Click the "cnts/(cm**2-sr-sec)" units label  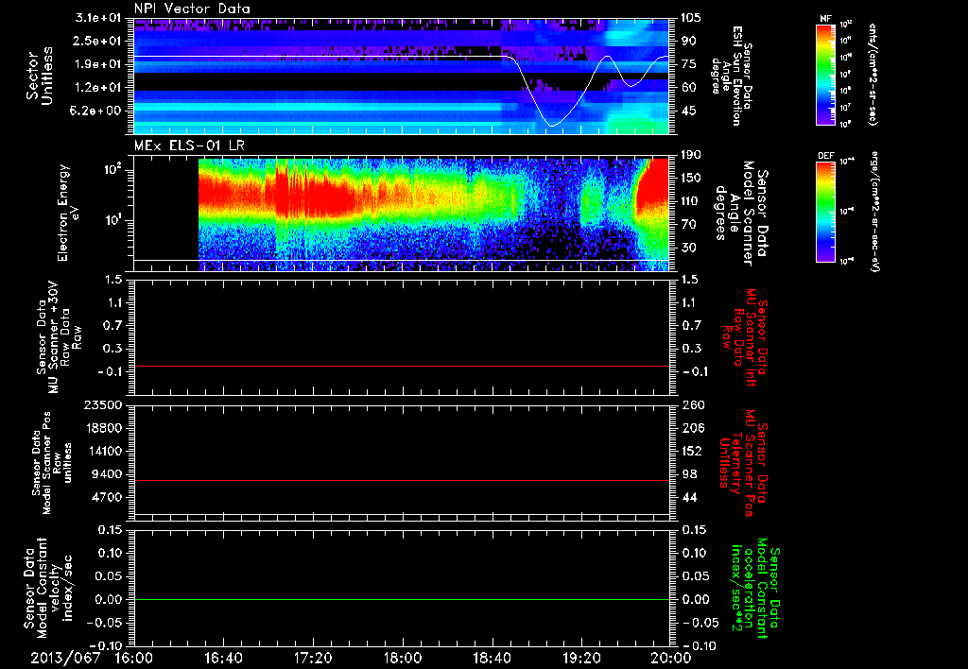[x=872, y=74]
